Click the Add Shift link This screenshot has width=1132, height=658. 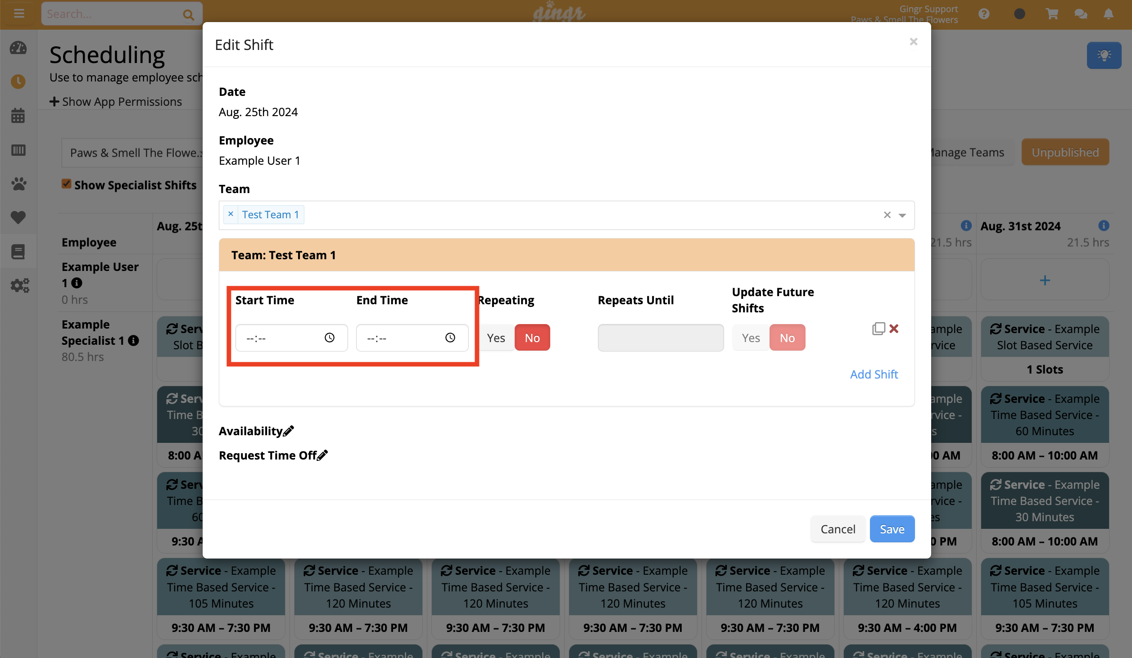click(x=874, y=374)
